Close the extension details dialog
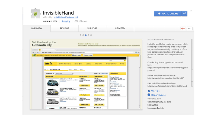Viewport: 217px width, 122px height. coord(191,11)
